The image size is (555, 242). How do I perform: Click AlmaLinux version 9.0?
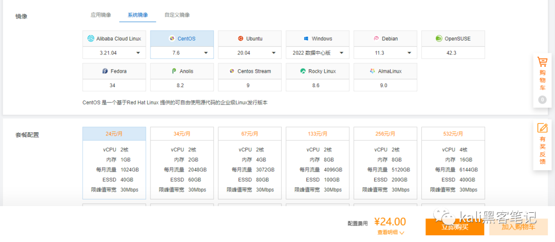click(x=385, y=85)
